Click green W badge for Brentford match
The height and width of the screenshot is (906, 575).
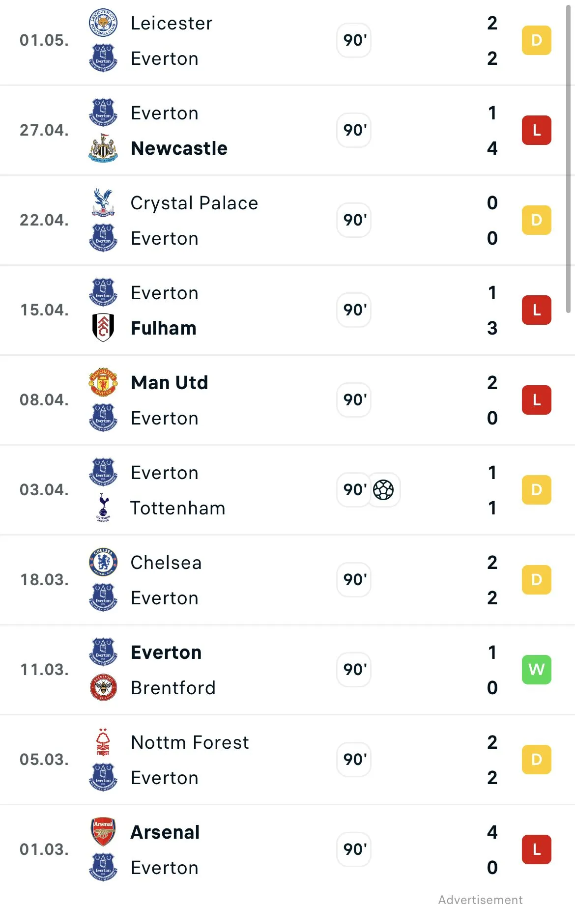pos(537,670)
